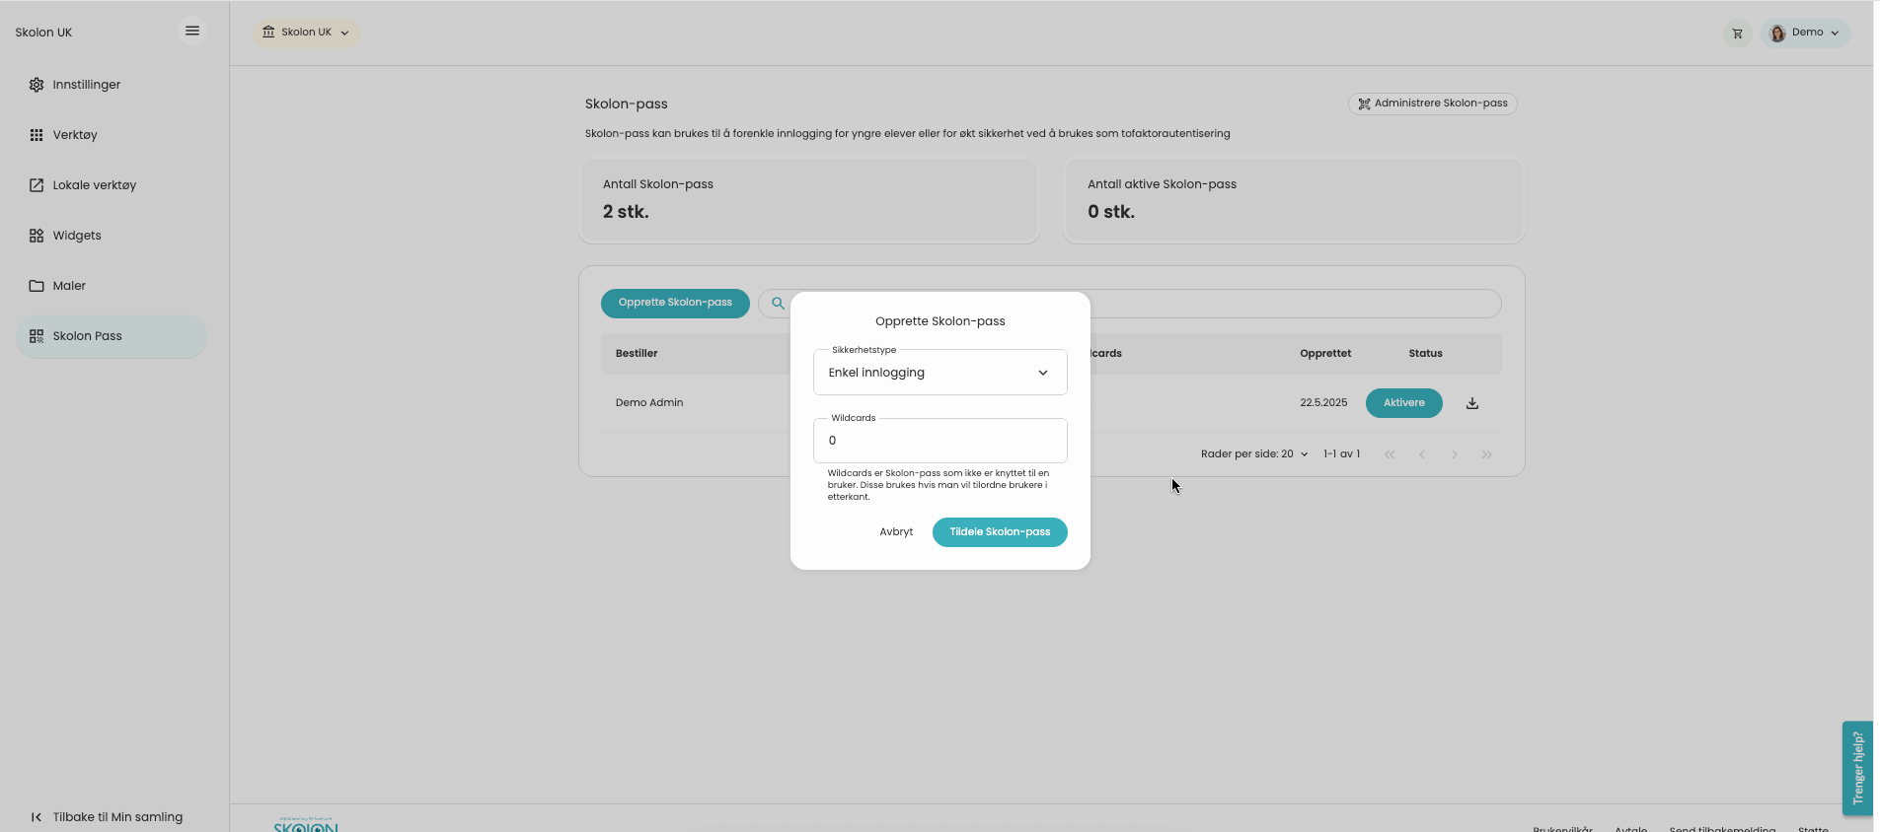Open Innstillinger in the sidebar
Image resolution: width=1880 pixels, height=832 pixels.
tap(87, 85)
